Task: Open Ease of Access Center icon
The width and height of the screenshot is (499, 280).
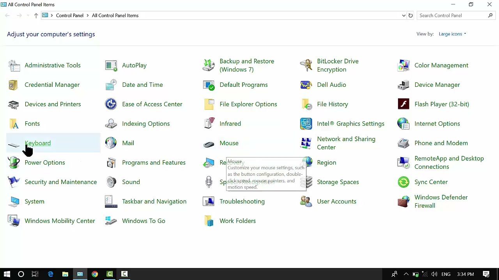Action: tap(111, 104)
